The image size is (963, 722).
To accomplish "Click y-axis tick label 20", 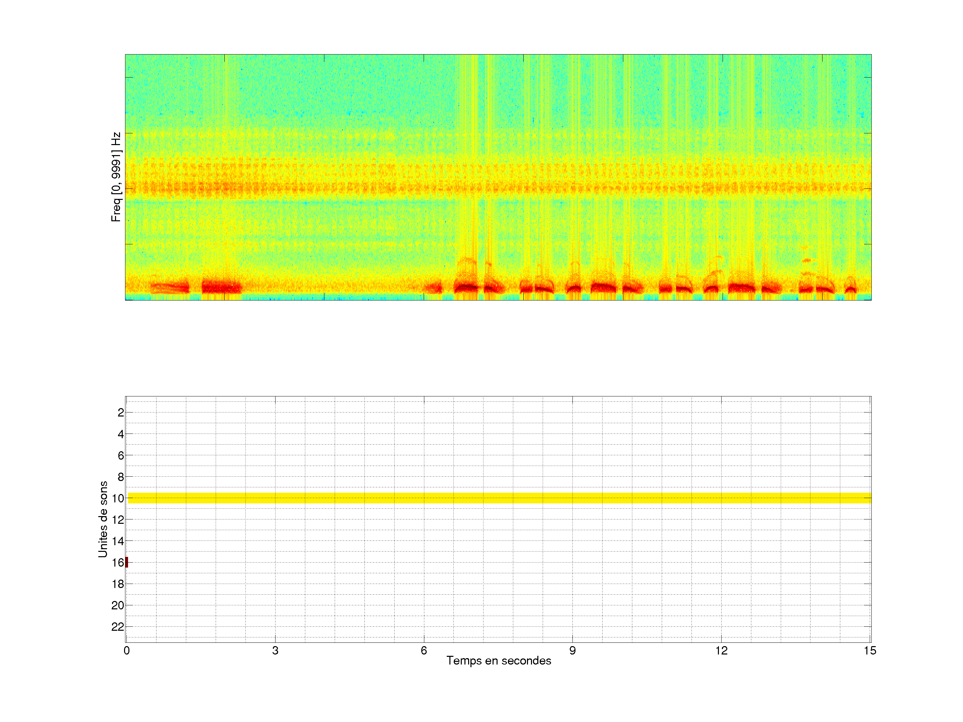I will pos(118,605).
